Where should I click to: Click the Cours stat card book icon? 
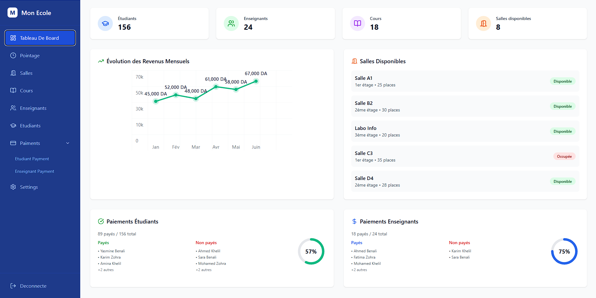tap(358, 23)
